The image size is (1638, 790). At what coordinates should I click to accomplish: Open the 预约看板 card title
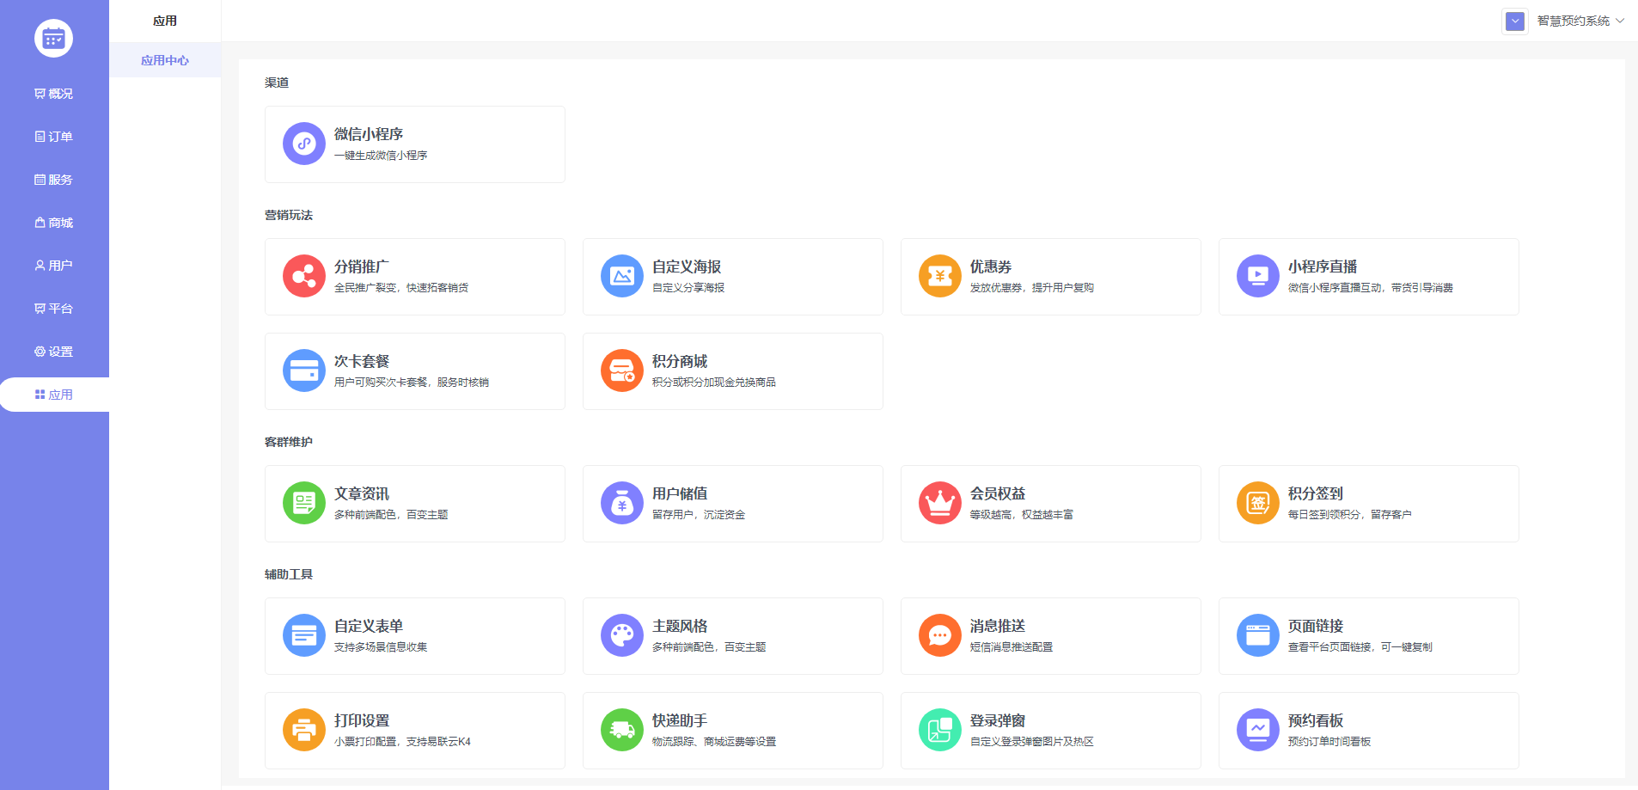1316,720
